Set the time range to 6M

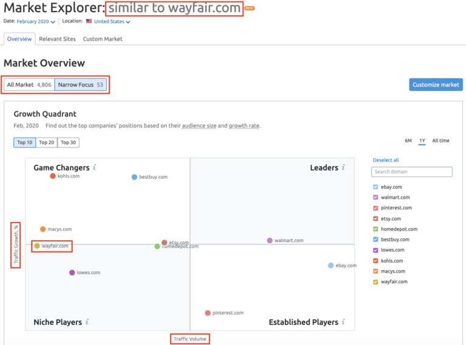pos(408,141)
